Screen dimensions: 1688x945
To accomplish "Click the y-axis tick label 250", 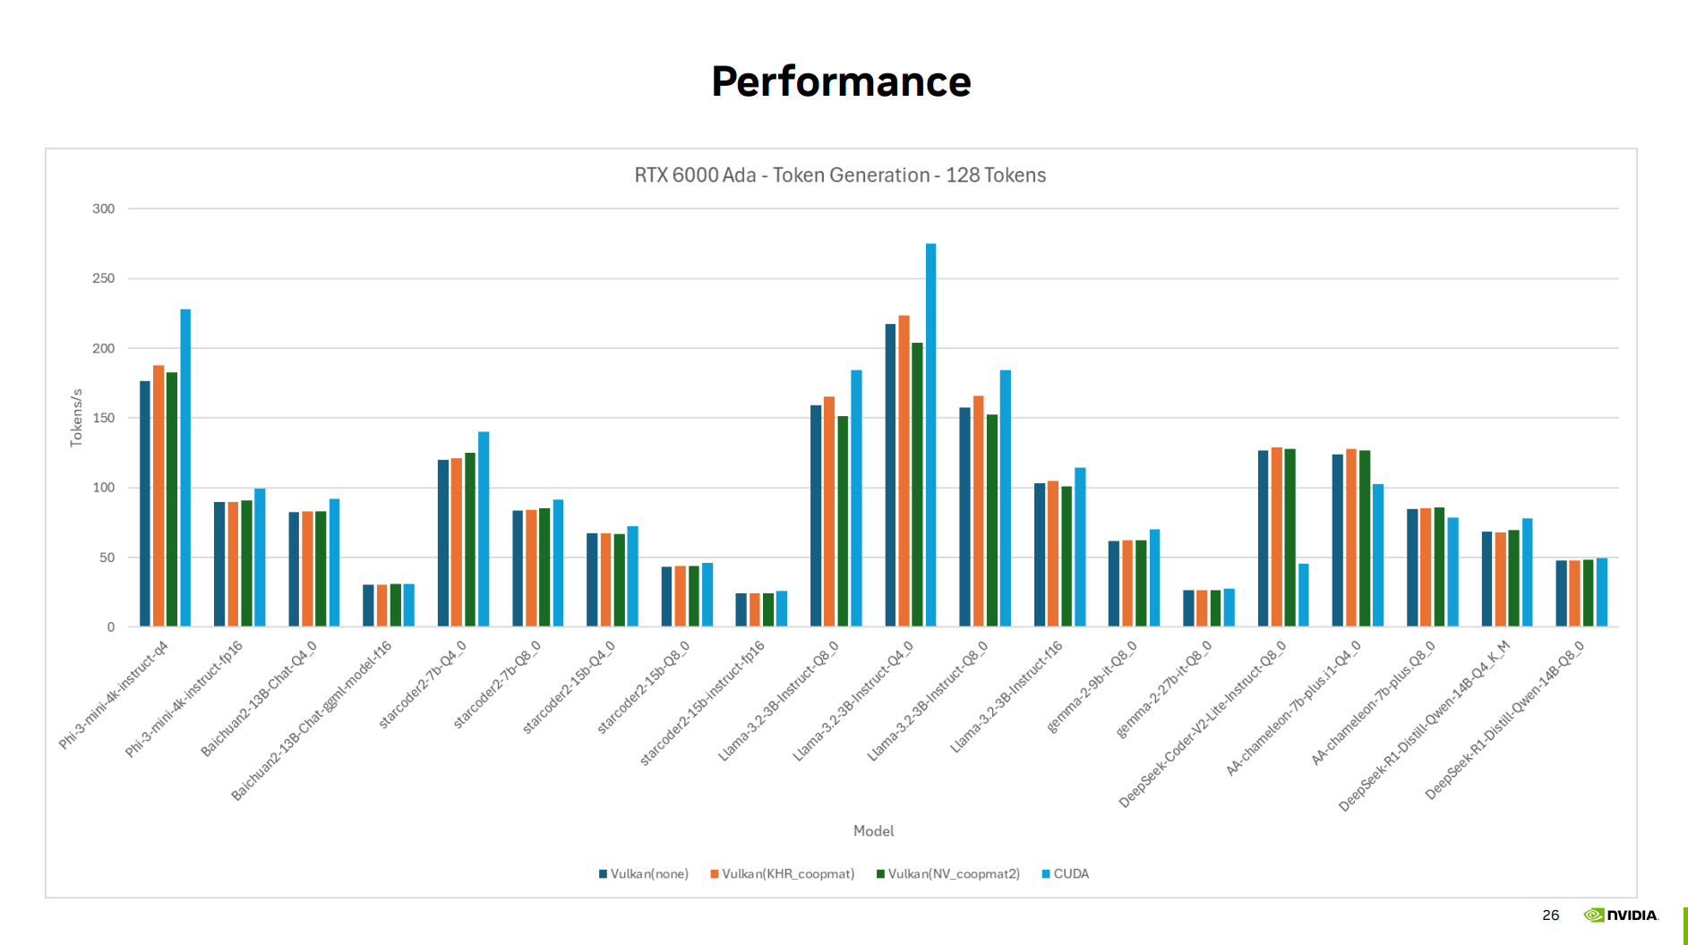I will tap(104, 278).
